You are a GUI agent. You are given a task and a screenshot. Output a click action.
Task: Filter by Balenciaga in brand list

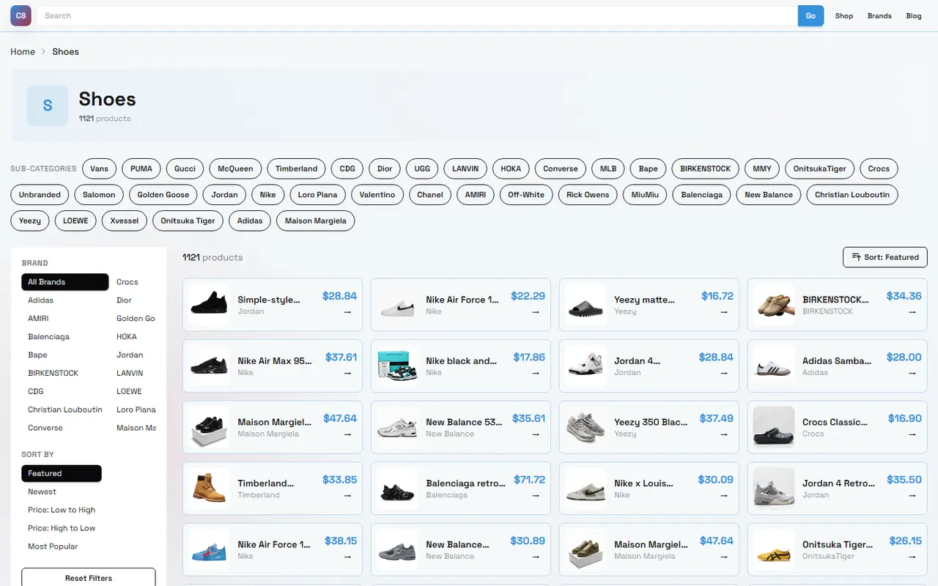click(65, 337)
